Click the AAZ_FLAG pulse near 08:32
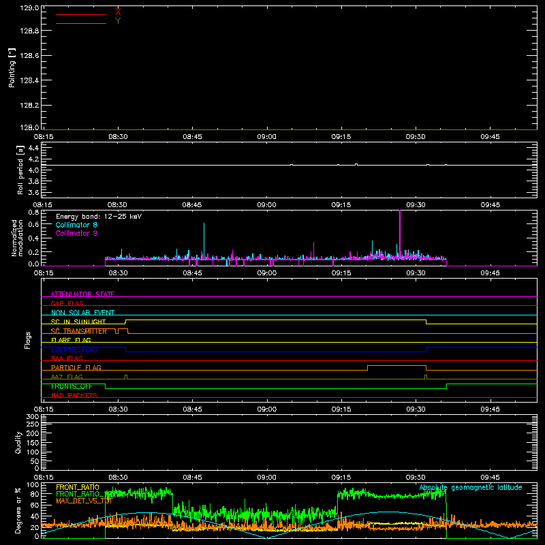545x545 pixels. 126,377
